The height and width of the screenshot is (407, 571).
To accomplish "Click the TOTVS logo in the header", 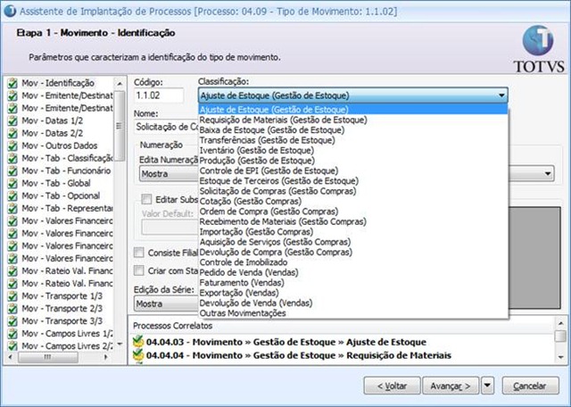I will (539, 49).
